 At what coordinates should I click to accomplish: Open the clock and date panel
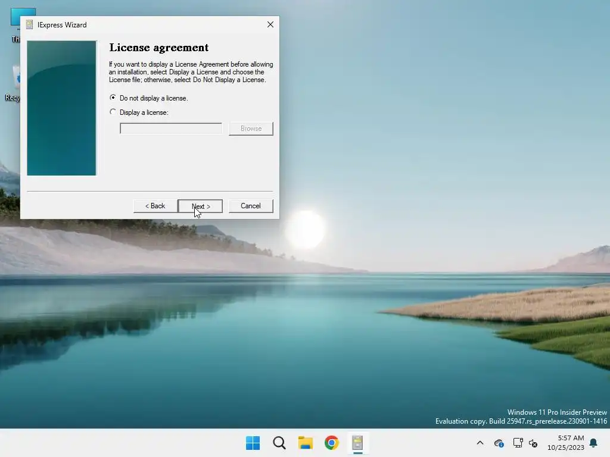pyautogui.click(x=566, y=443)
